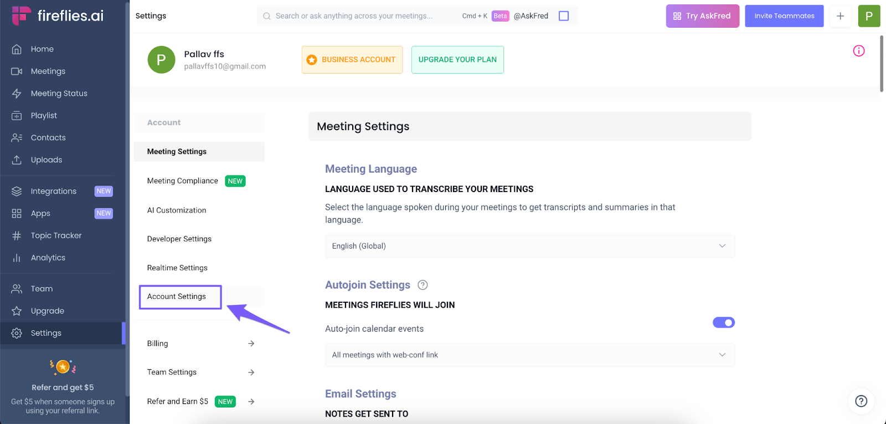Screen dimensions: 886x424
Task: Click the Uploads arrow icon
Action: (17, 160)
